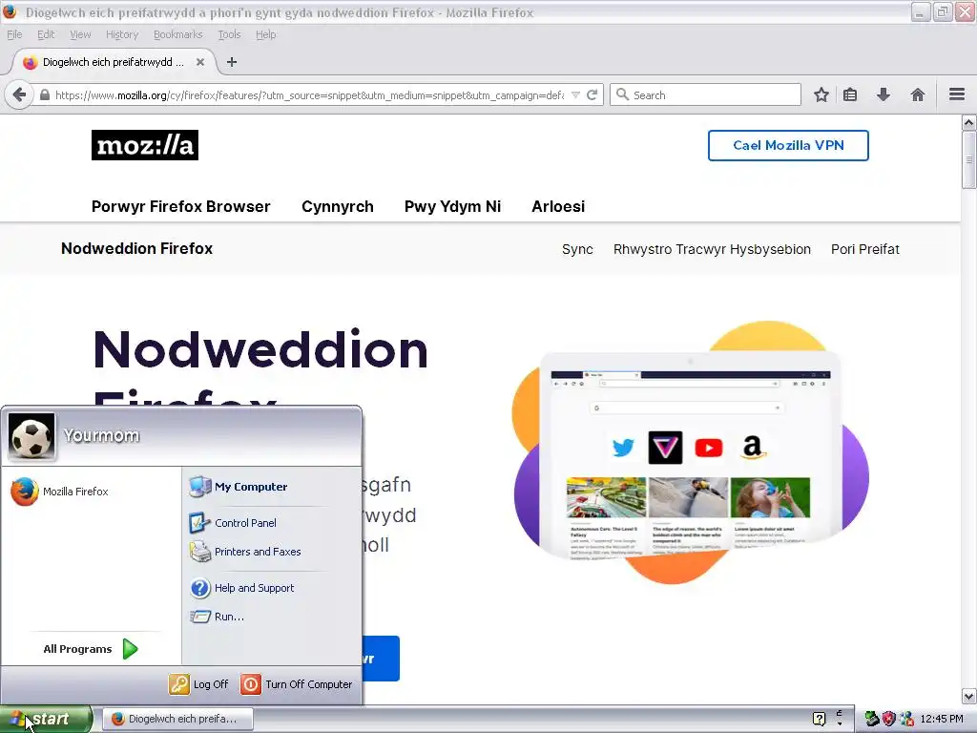
Task: Open the hamburger menu icon
Action: (957, 94)
